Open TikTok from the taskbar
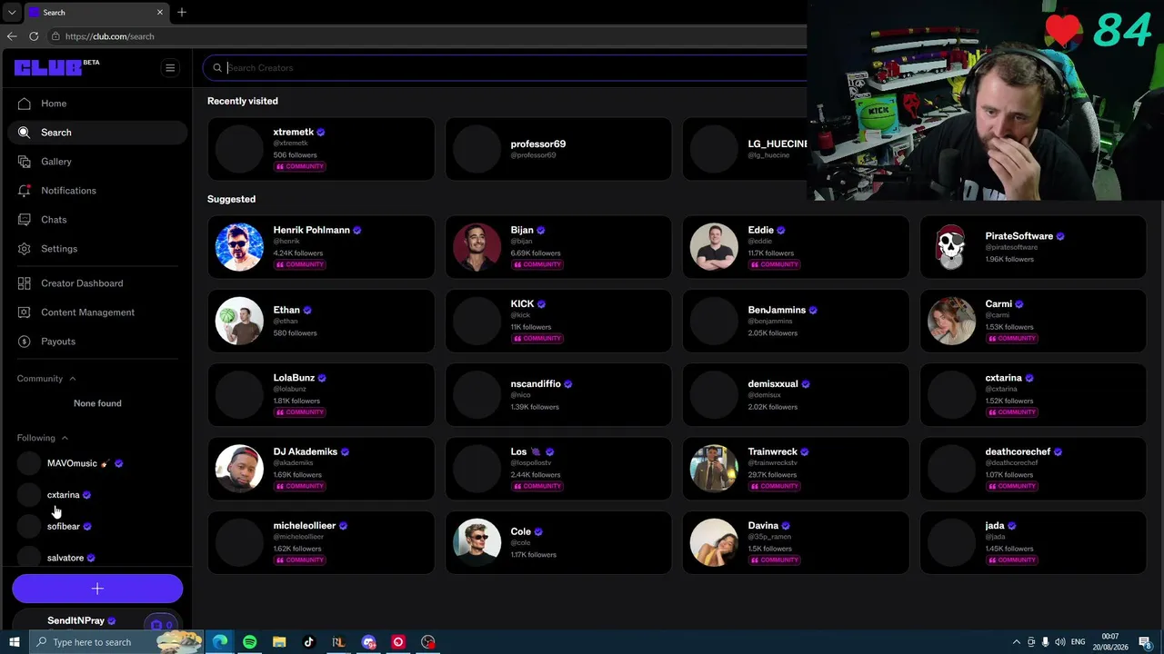The image size is (1164, 654). click(309, 642)
